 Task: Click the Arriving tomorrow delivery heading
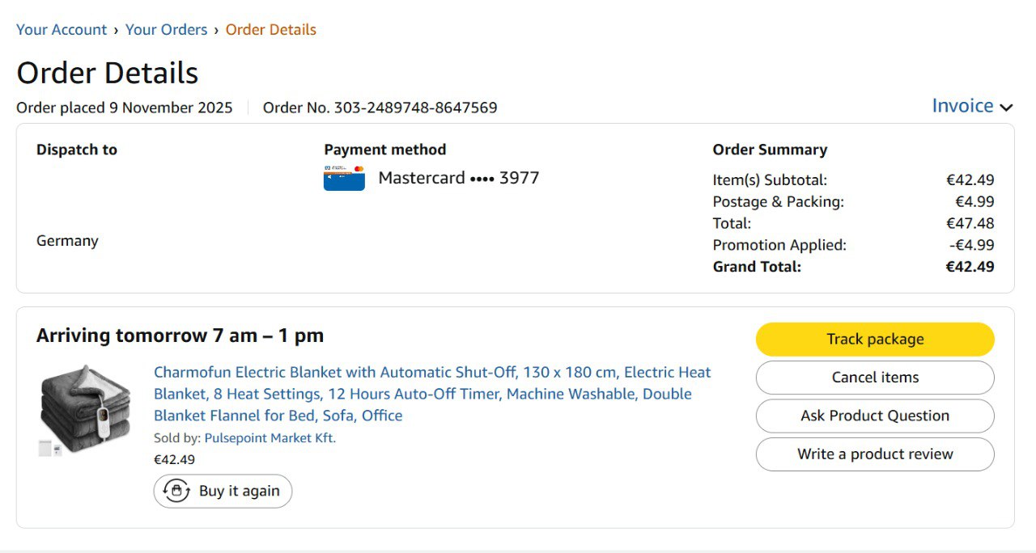(180, 336)
